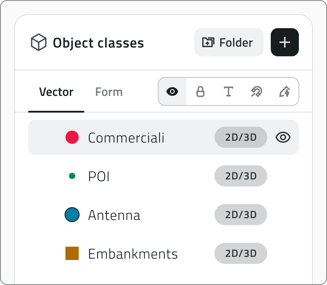Select the Antenna class row
This screenshot has width=327, height=285.
[x=163, y=215]
